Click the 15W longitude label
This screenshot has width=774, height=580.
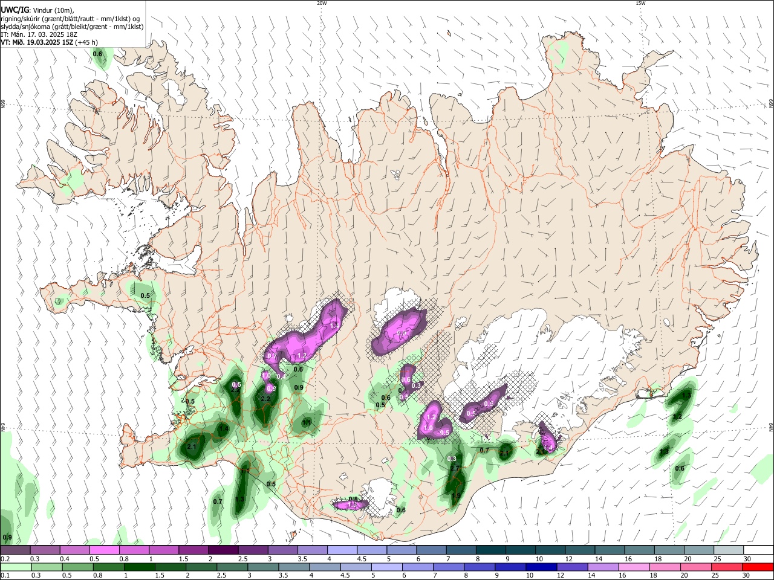[640, 3]
